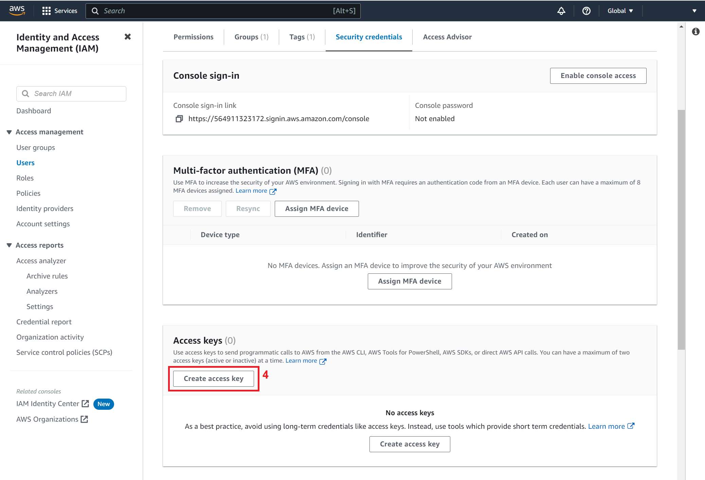This screenshot has width=705, height=480.
Task: Open Learn more link in Access keys description
Action: [x=301, y=361]
